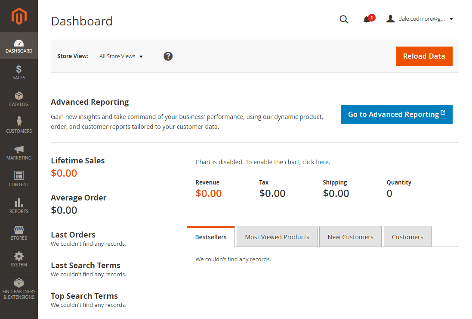Click the Revenue $0.00 value
The height and width of the screenshot is (319, 472).
pyautogui.click(x=209, y=194)
